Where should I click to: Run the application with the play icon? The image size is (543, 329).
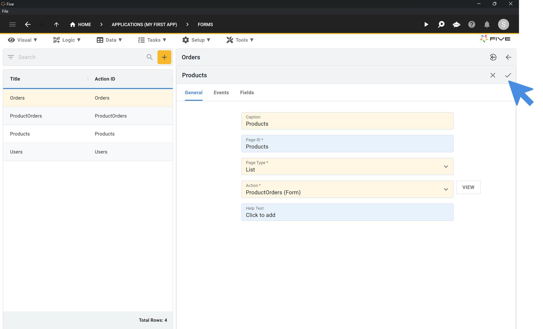(x=426, y=24)
